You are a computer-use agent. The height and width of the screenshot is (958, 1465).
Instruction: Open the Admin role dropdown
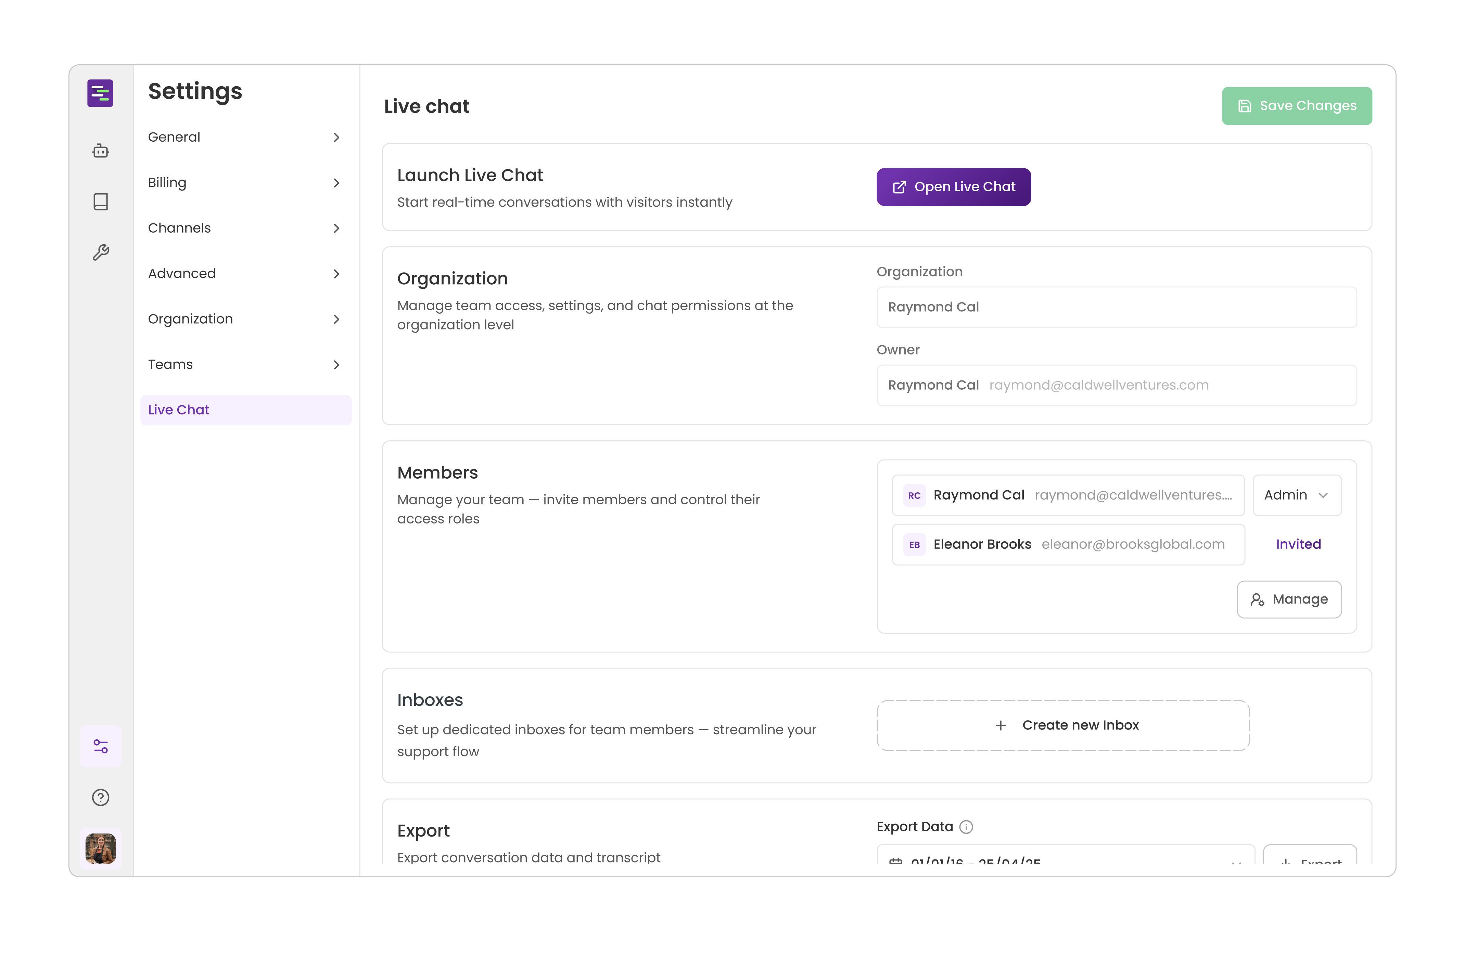1296,495
